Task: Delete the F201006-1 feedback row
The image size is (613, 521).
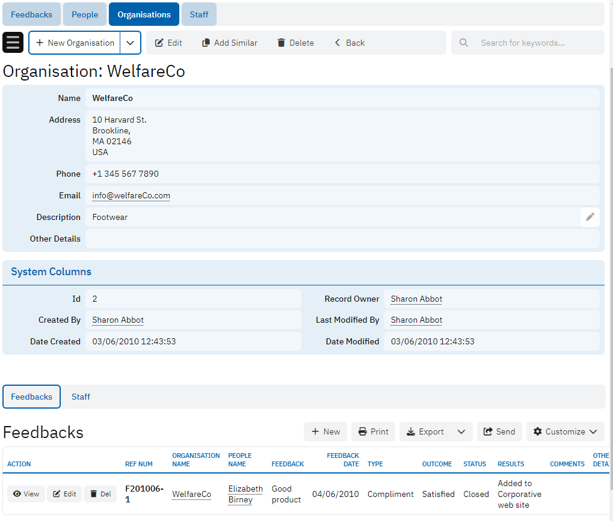Action: coord(100,494)
